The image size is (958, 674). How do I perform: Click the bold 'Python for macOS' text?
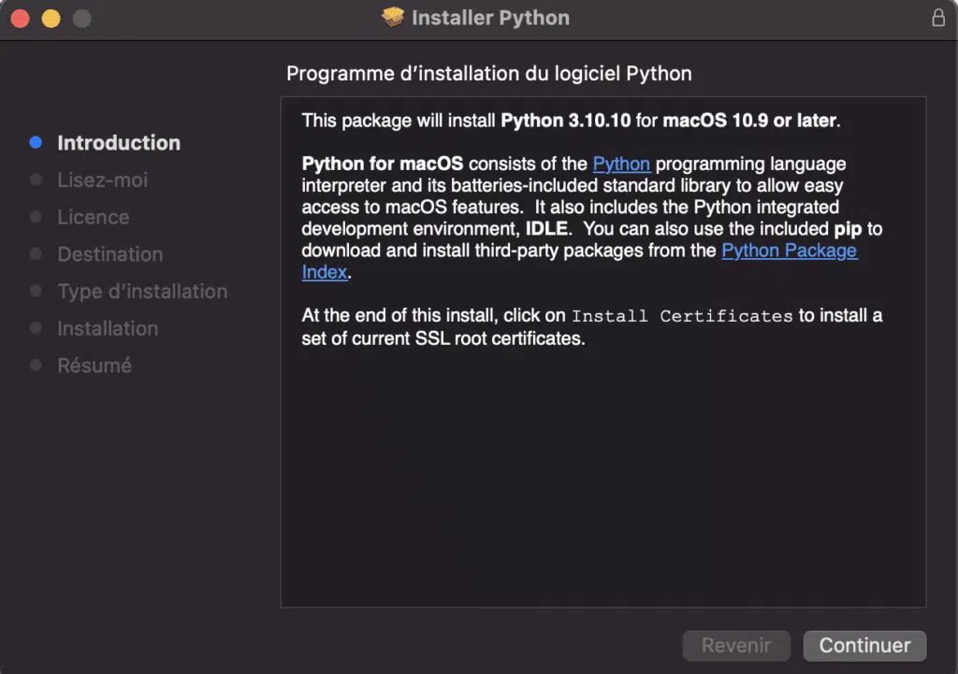[x=383, y=164]
